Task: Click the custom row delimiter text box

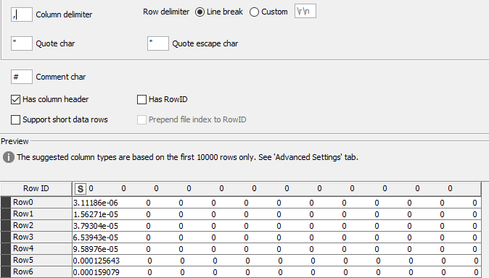Action: [x=305, y=11]
